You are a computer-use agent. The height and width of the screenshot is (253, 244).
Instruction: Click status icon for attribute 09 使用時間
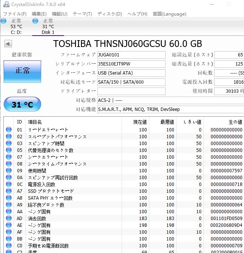(x=9, y=170)
